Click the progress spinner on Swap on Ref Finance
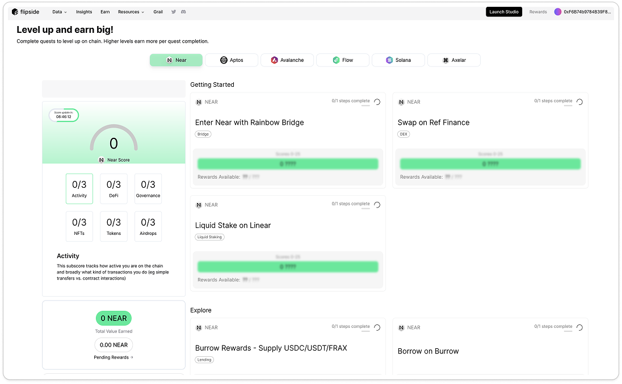The width and height of the screenshot is (622, 384). [579, 102]
